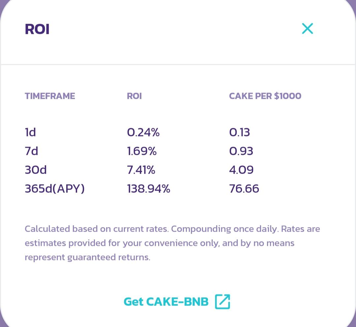Viewport: 356px width, 327px height.
Task: Click the 30d timeframe row label
Action: [x=36, y=170]
